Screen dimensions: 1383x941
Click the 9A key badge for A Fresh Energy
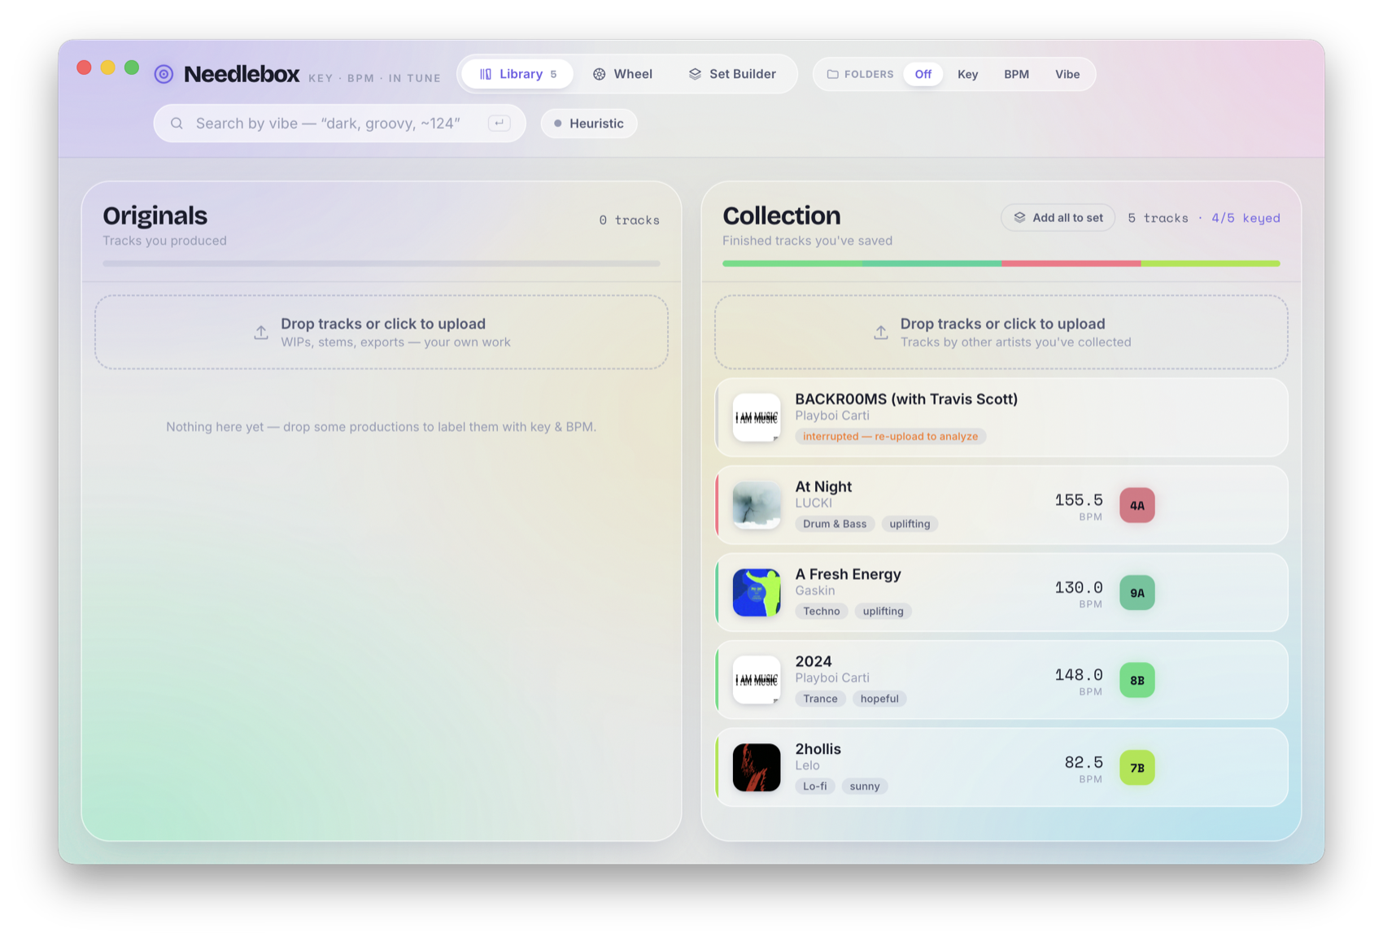pos(1137,593)
